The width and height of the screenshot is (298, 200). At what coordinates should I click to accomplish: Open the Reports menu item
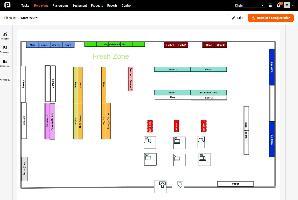[x=112, y=5]
